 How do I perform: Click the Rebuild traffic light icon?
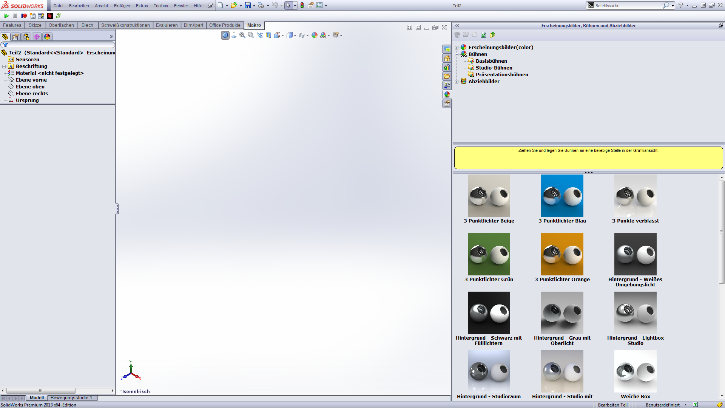[302, 6]
